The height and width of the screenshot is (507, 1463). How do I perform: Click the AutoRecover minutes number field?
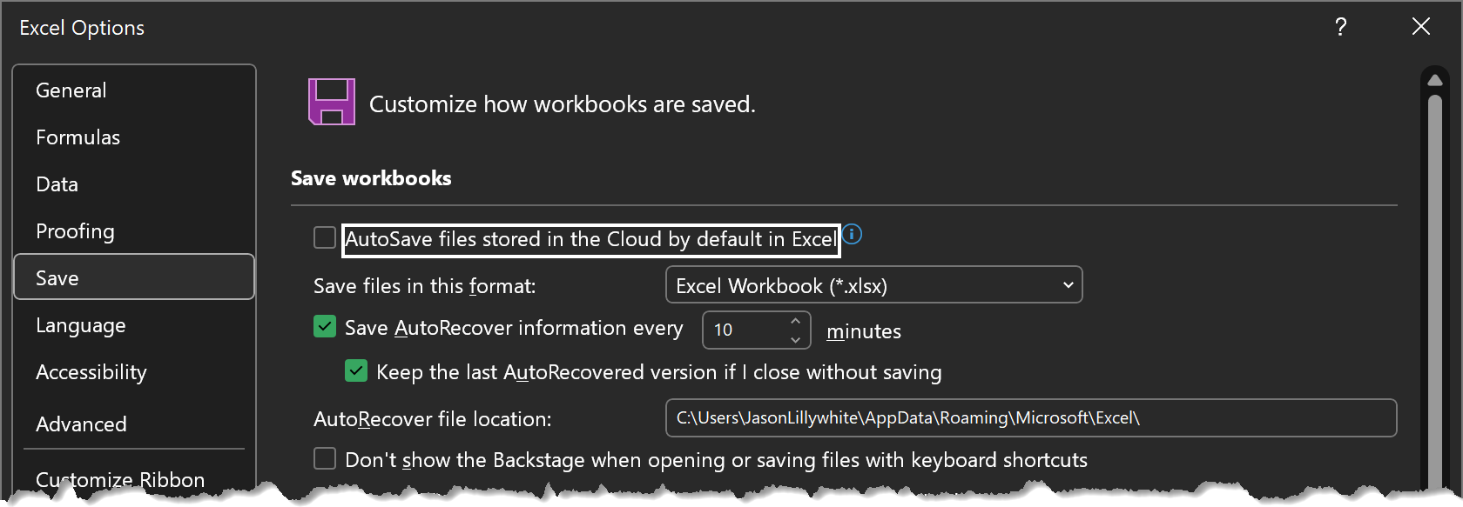coord(745,330)
